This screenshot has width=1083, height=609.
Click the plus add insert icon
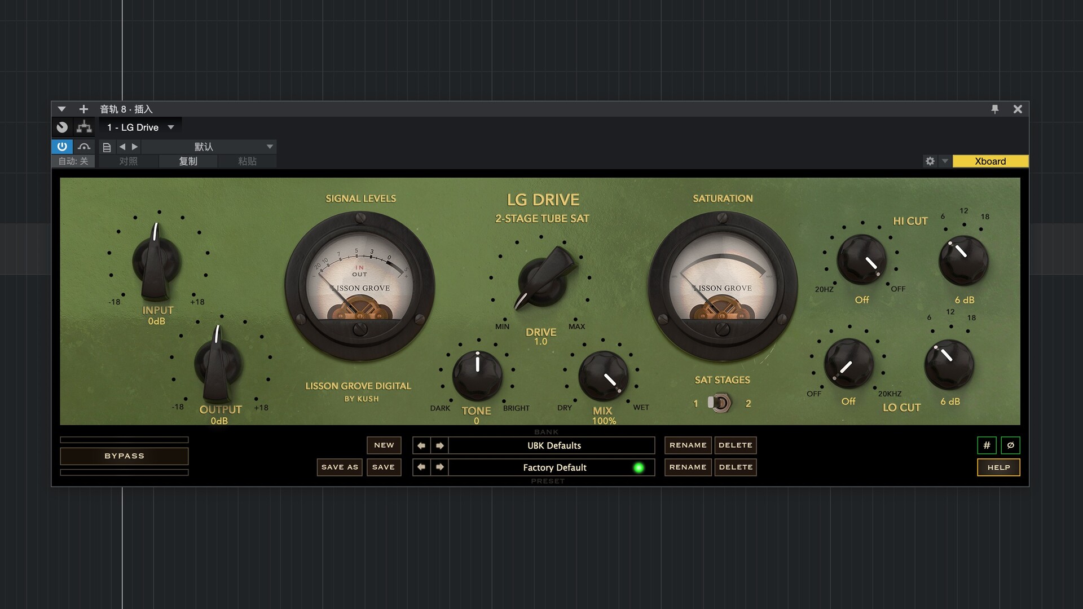click(x=83, y=109)
